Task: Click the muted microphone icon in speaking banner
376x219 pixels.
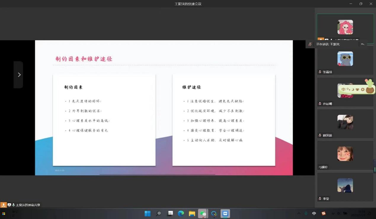Action: pyautogui.click(x=310, y=44)
